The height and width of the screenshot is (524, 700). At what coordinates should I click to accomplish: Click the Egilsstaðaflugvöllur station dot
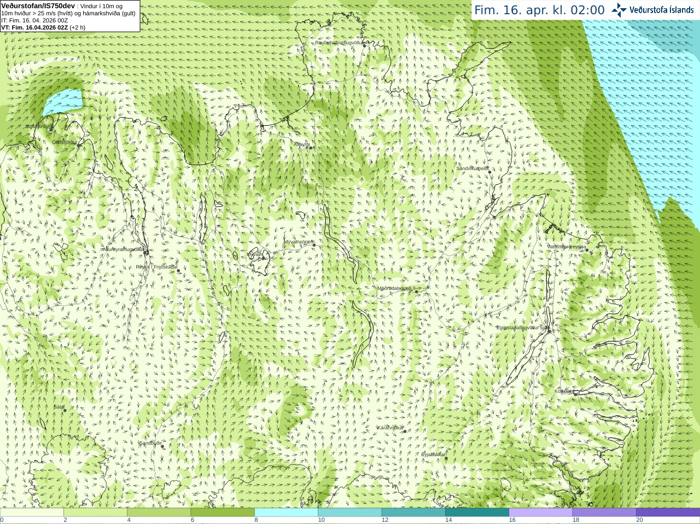(549, 331)
